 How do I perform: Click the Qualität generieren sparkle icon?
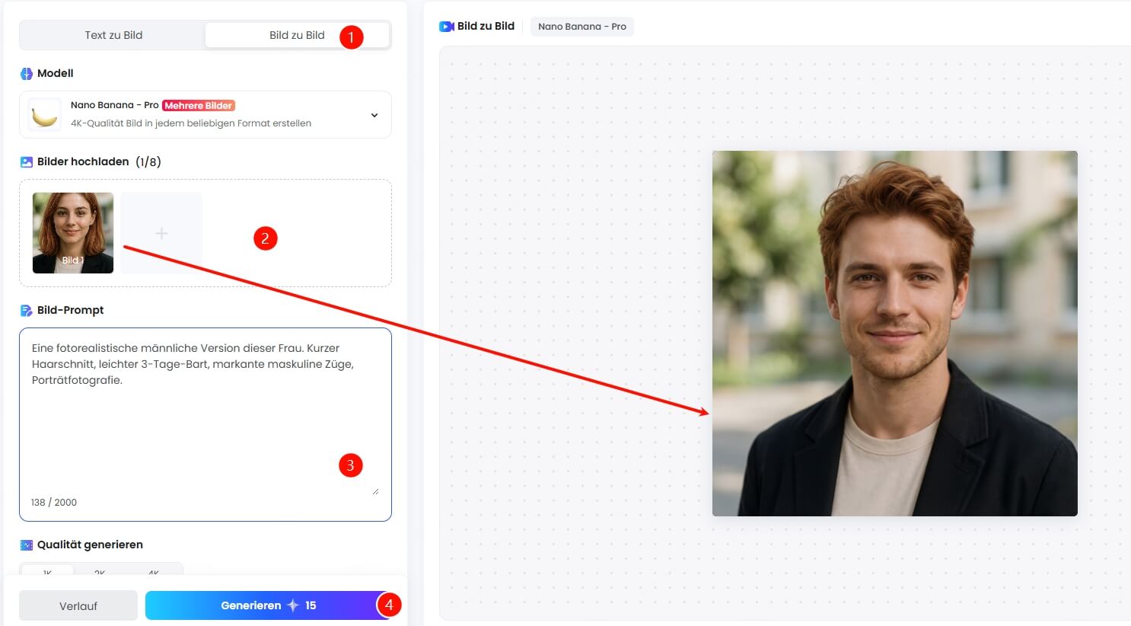coord(25,544)
